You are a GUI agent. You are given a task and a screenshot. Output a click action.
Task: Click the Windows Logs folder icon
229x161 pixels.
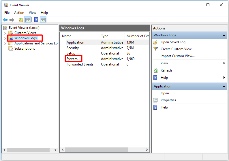(x=11, y=38)
